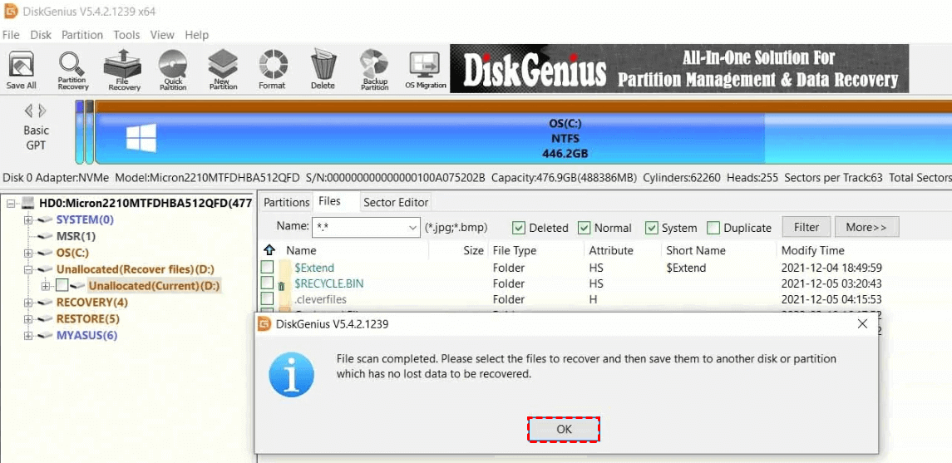Select the MSR(1) tree item
952x463 pixels.
point(76,236)
